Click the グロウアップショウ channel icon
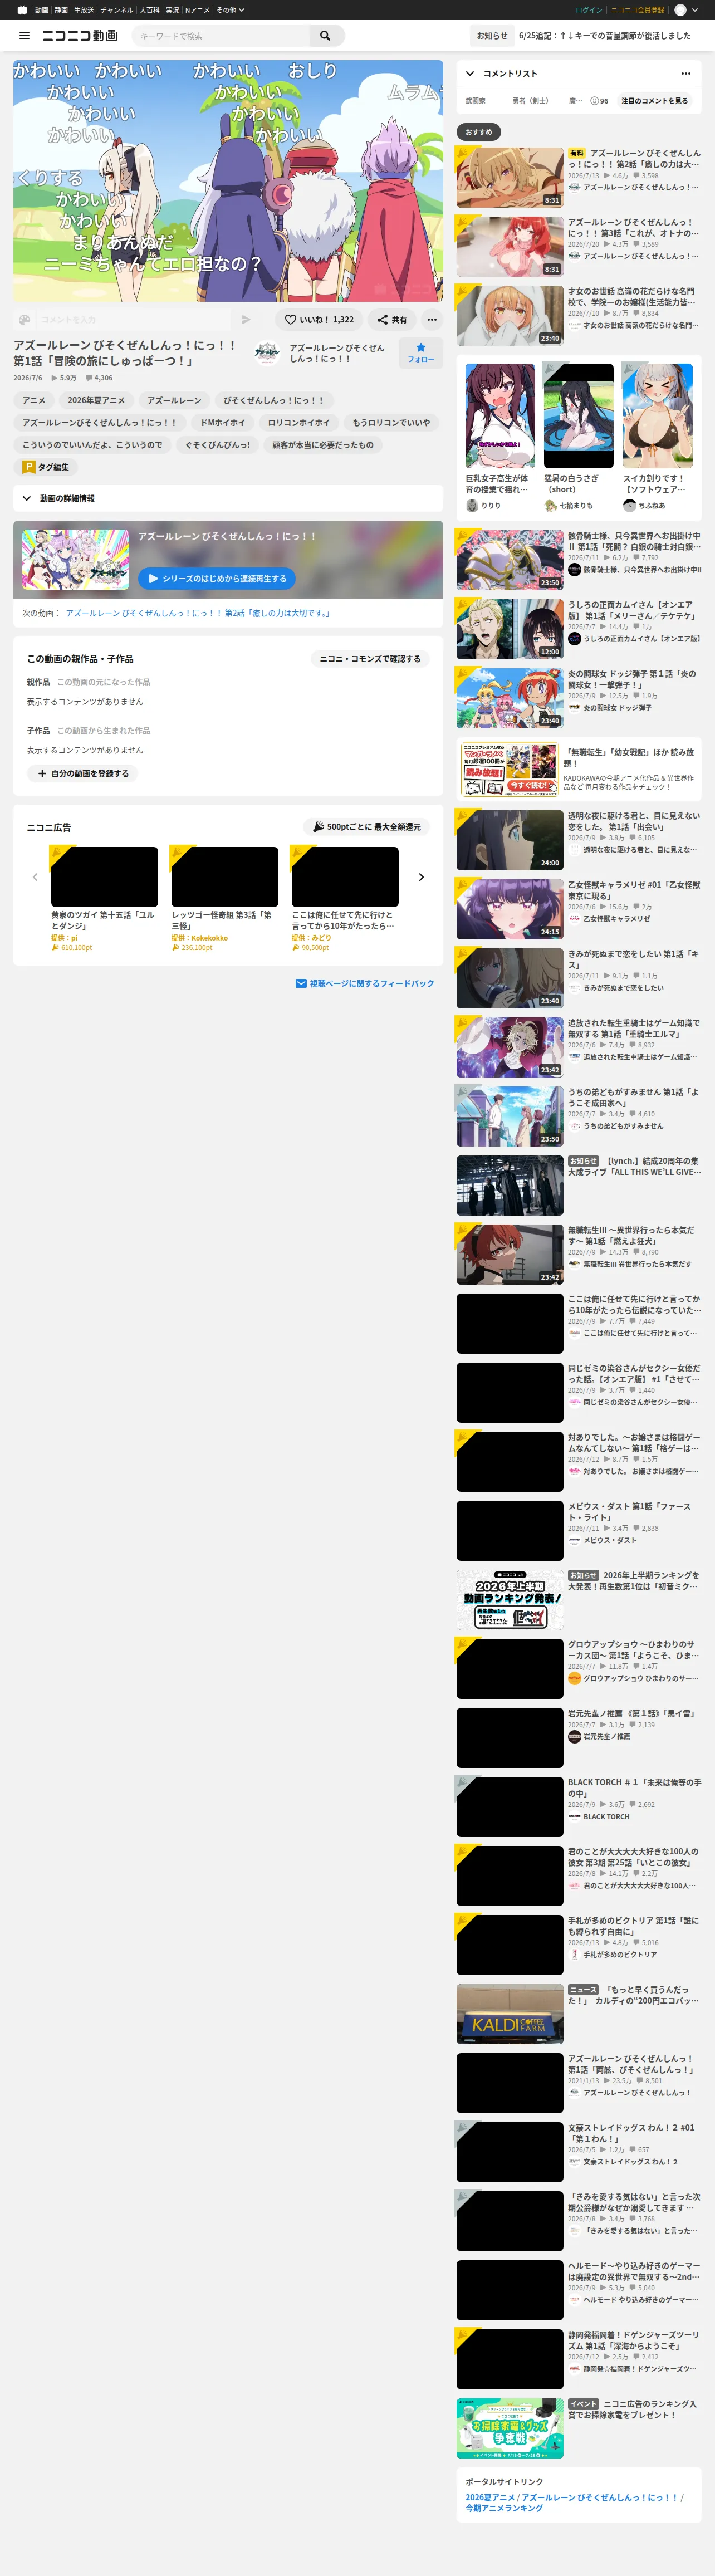Viewport: 715px width, 2576px height. (575, 1679)
